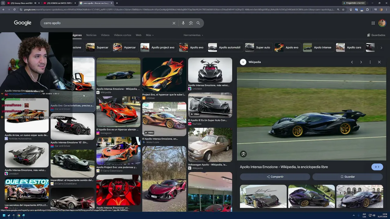Click the Ir button to visit Wikipedia
The image size is (390, 219).
(x=377, y=167)
